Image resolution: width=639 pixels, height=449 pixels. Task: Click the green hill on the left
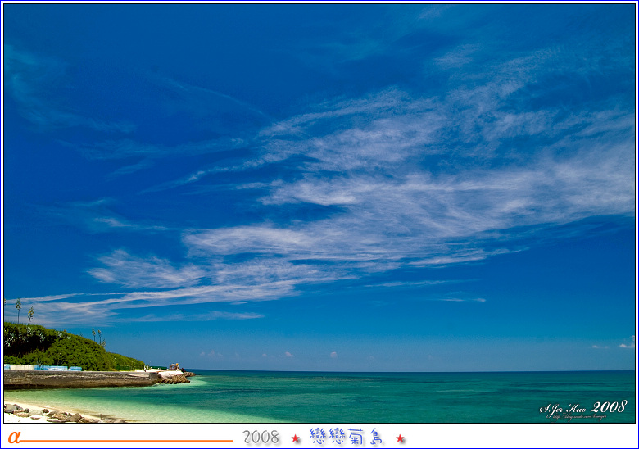click(x=61, y=349)
